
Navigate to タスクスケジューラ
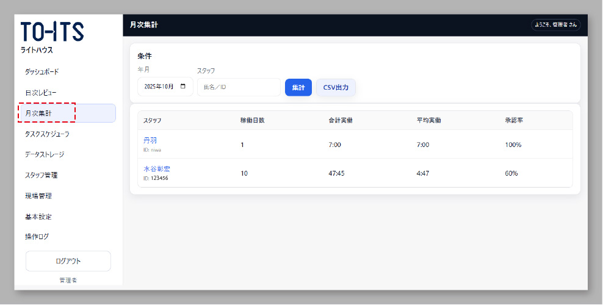click(47, 134)
